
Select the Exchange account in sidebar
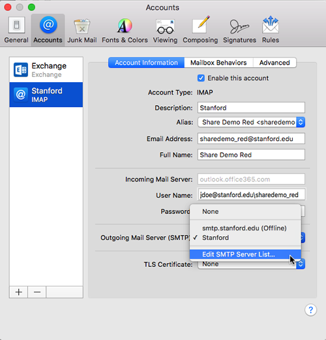(46, 70)
